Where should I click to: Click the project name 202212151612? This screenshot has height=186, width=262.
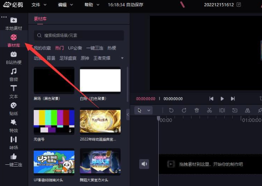pos(219,5)
